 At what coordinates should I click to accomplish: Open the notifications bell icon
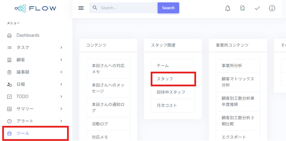(228, 8)
